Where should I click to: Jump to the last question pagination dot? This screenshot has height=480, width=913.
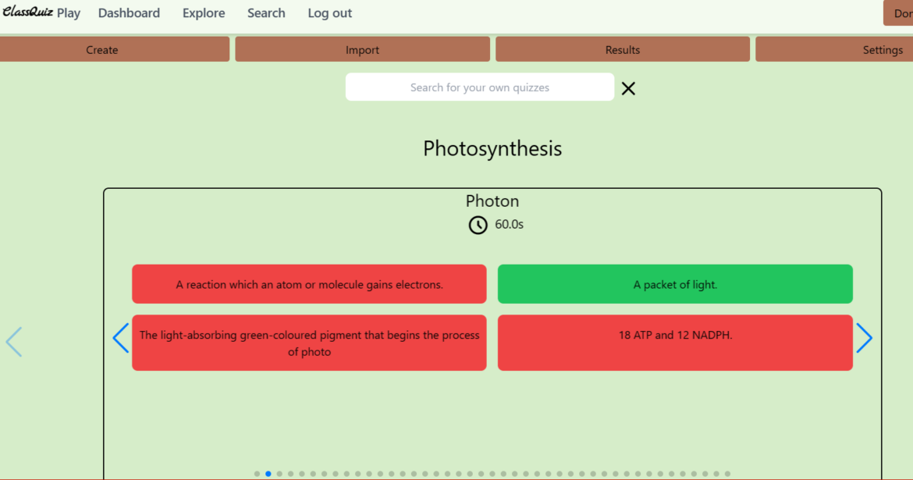[727, 473]
